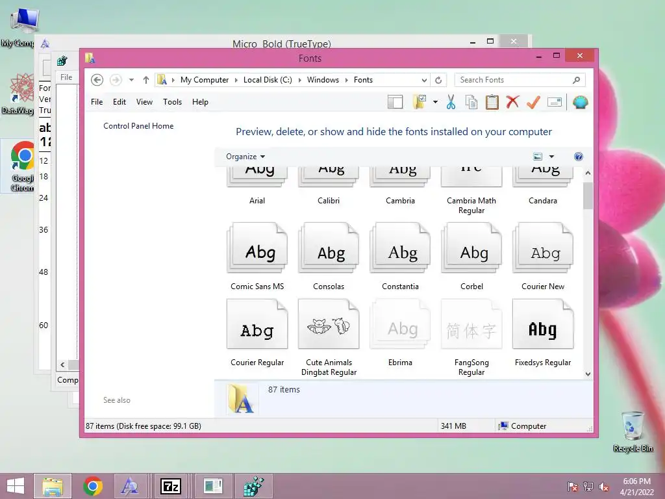Click the Paste clipboard icon
This screenshot has height=499, width=665.
click(492, 102)
